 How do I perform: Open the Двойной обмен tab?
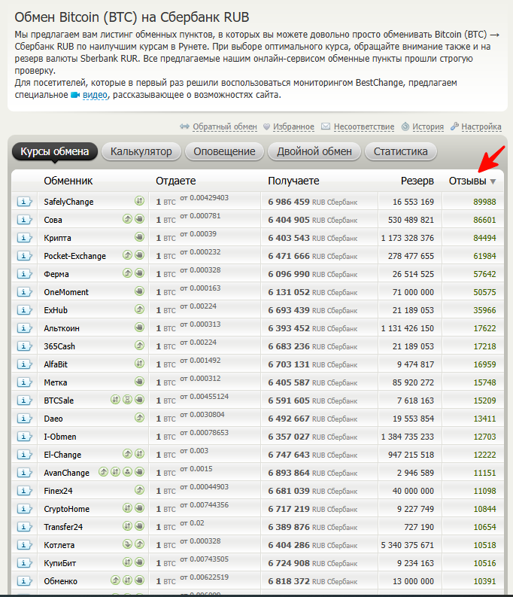314,151
